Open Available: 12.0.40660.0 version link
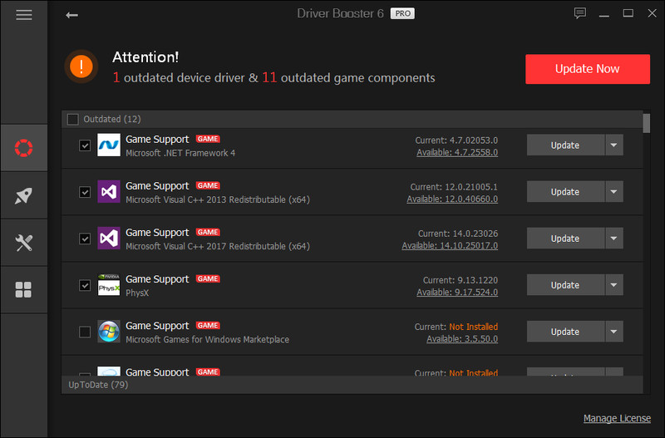This screenshot has width=665, height=438. (452, 199)
